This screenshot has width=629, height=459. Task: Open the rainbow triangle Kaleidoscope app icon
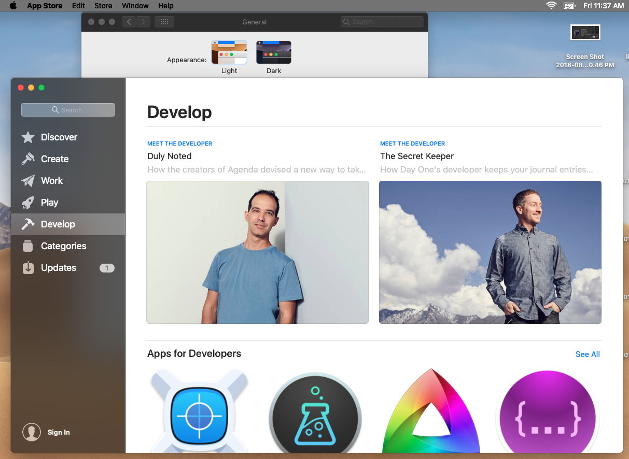431,411
